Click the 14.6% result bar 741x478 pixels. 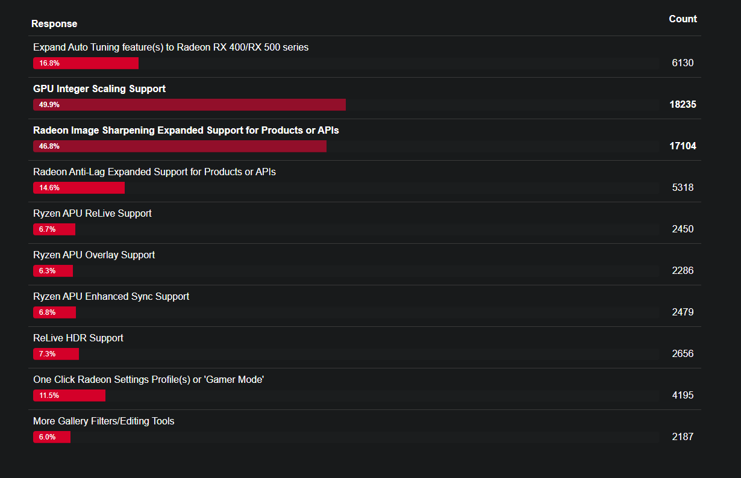tap(79, 188)
